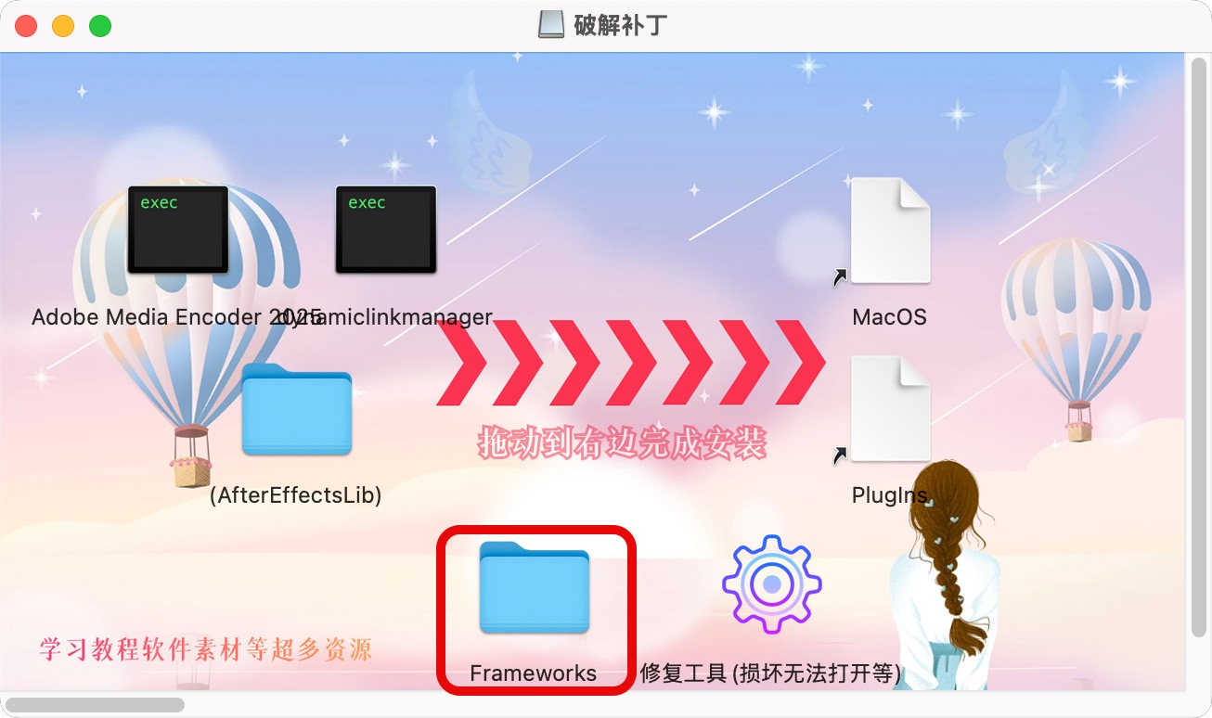Select the Frameworks folder icon

535,587
